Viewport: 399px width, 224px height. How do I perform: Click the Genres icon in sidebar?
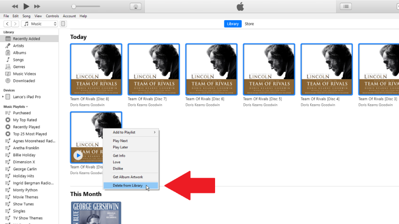tap(8, 67)
